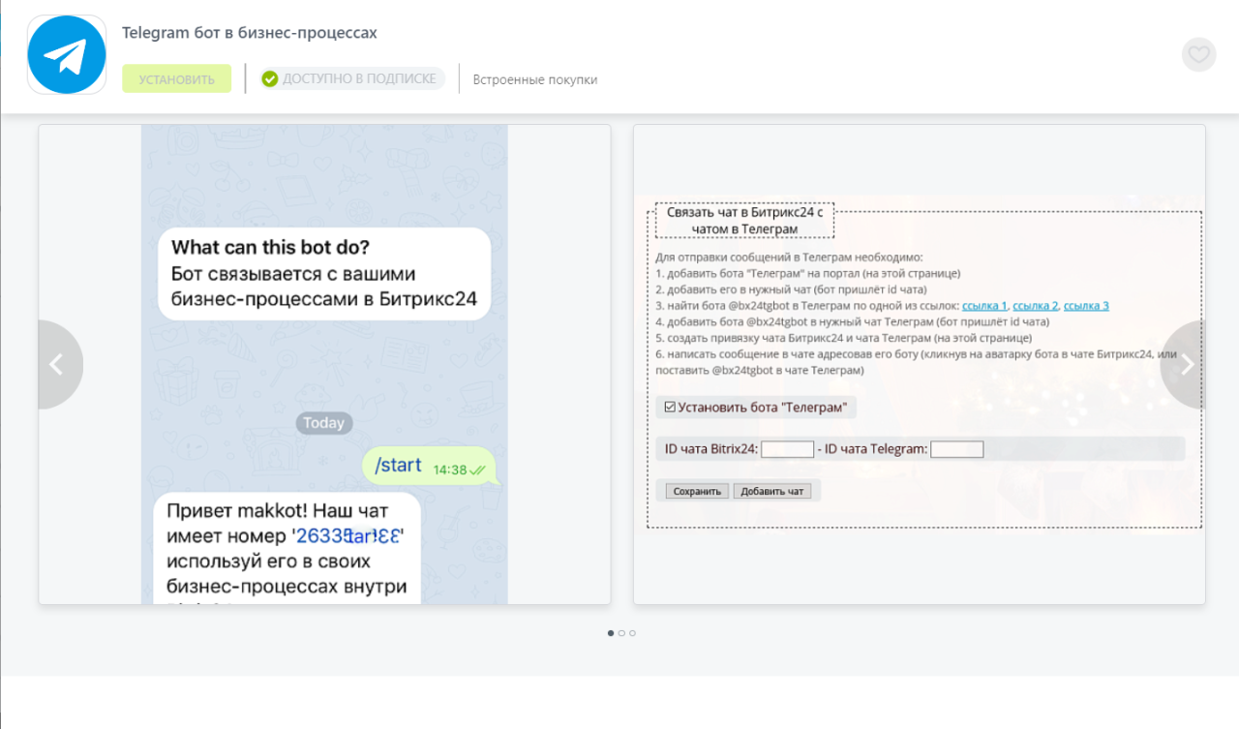Screen dimensions: 1239x729
Task: Click the ссылка 1 link
Action: click(984, 305)
